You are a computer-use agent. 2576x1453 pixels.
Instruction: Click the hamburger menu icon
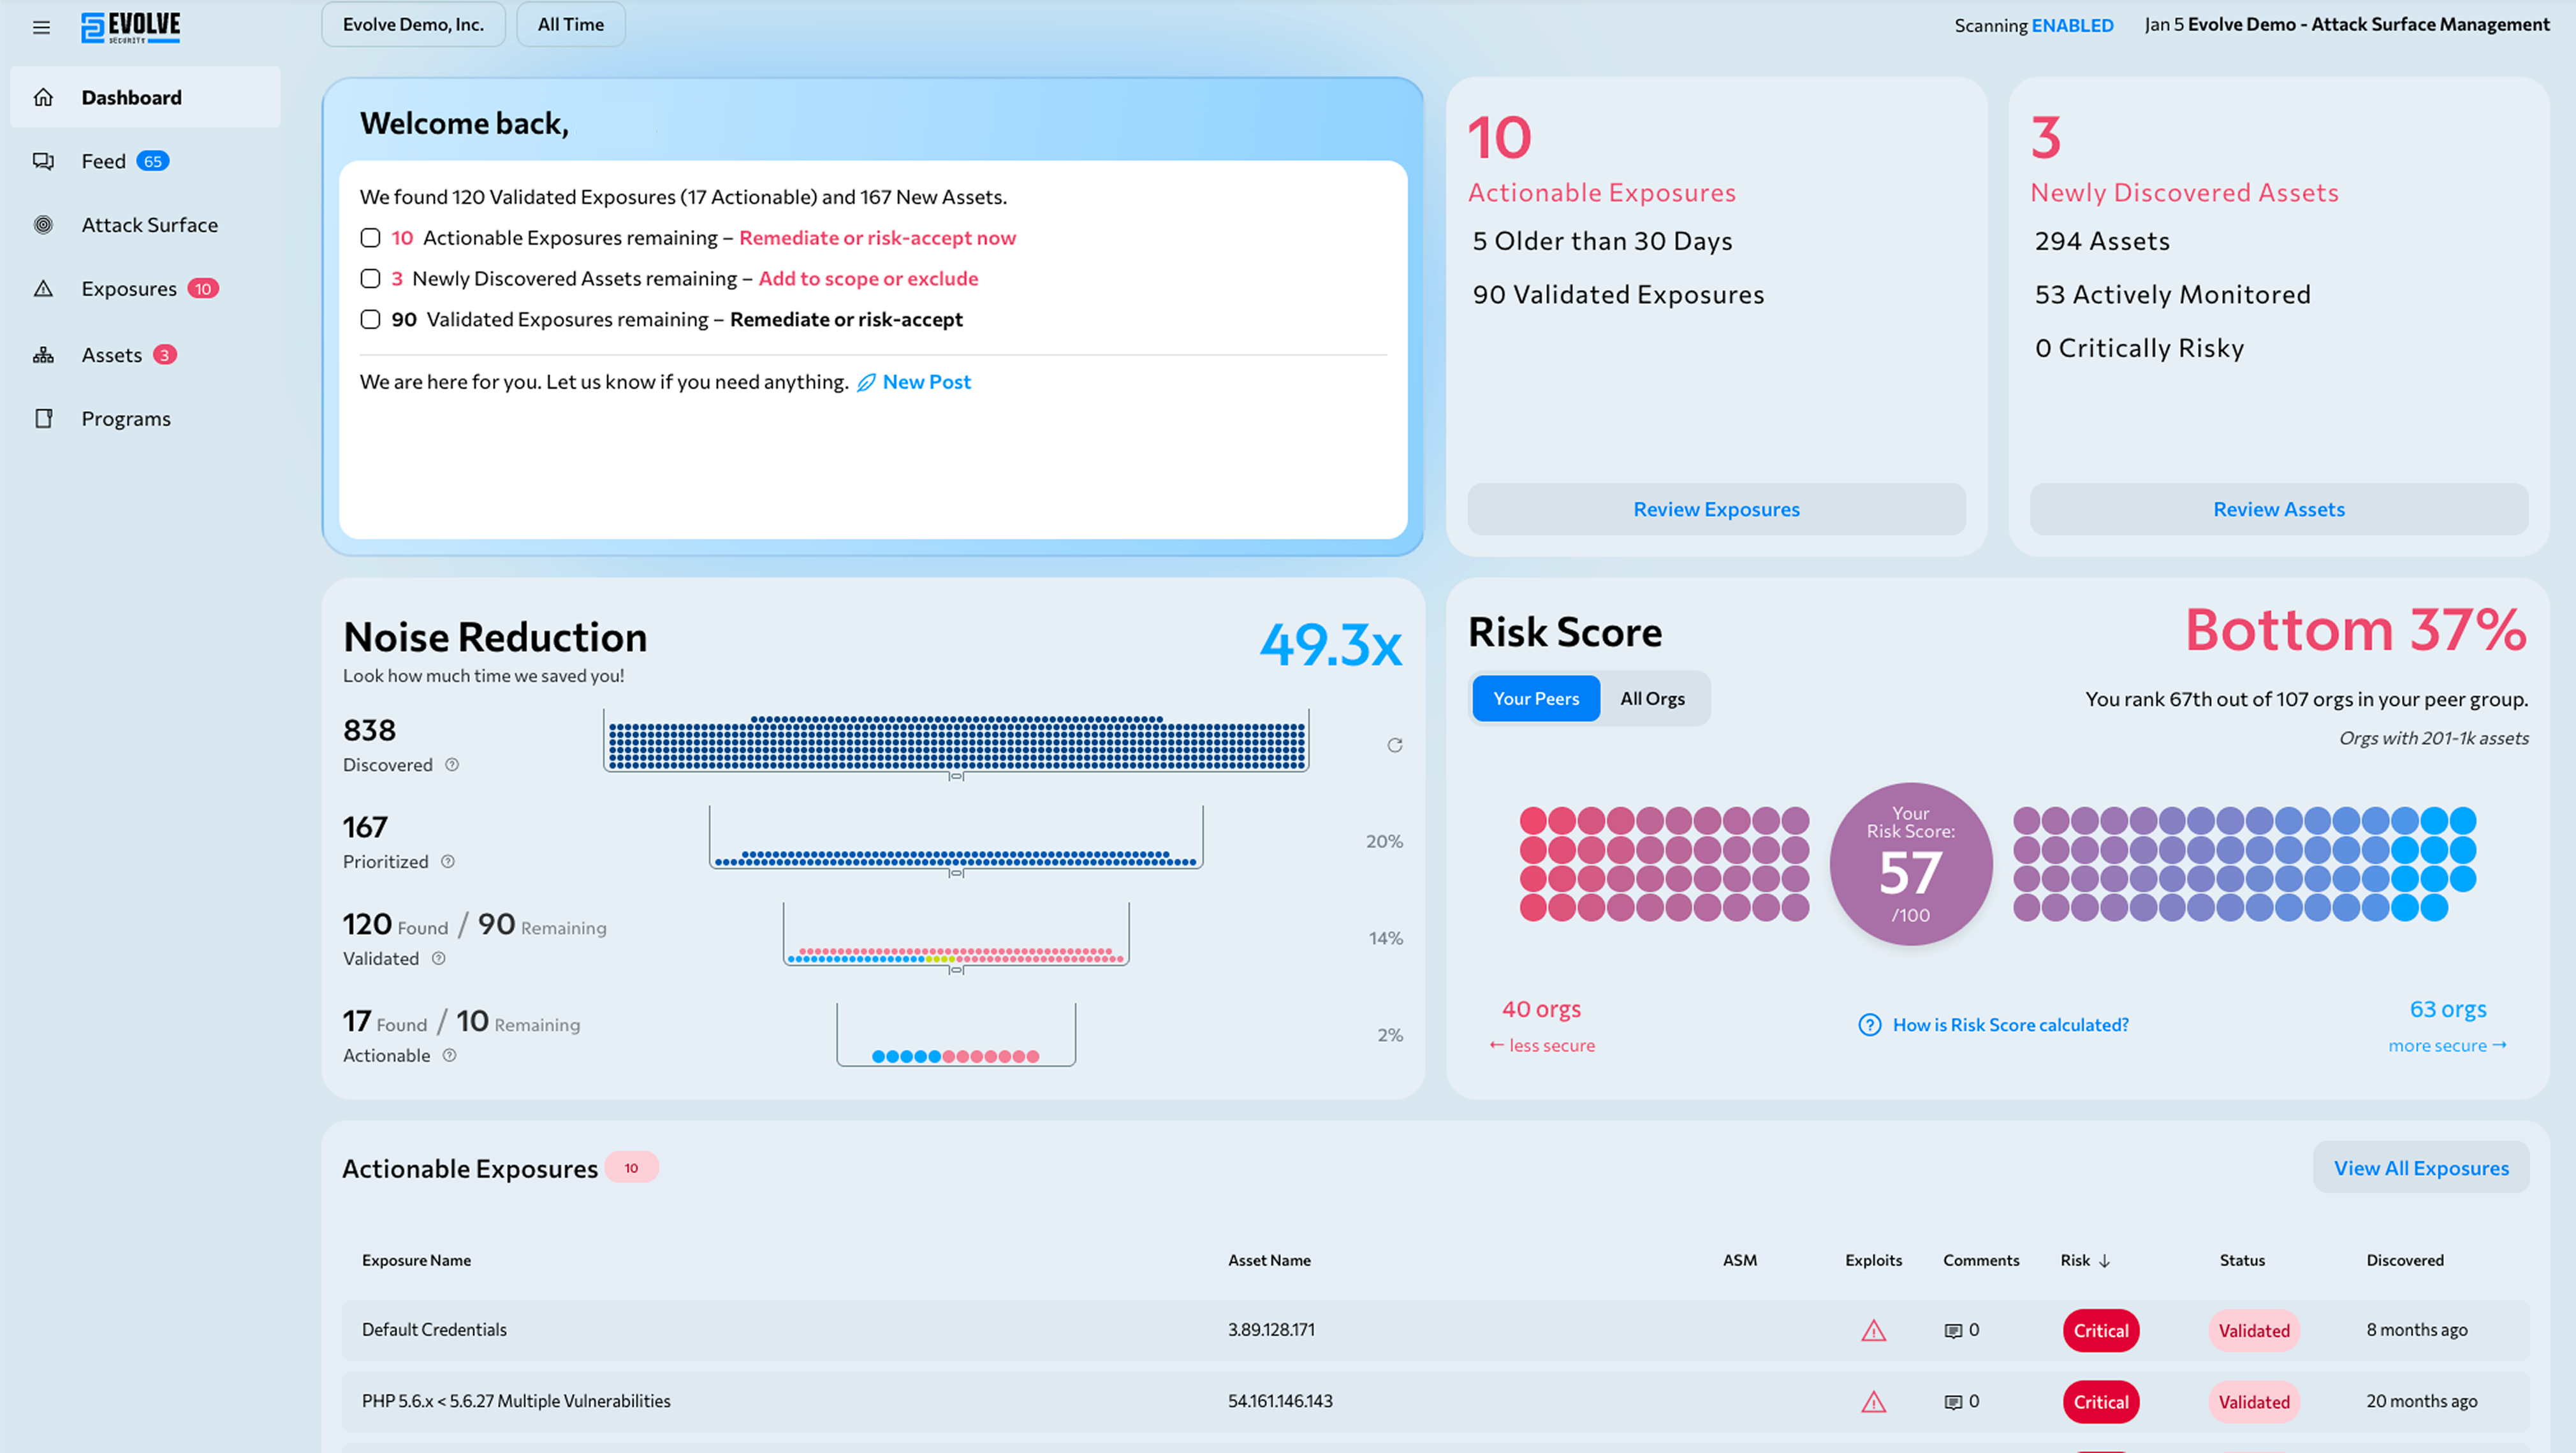pos(41,27)
